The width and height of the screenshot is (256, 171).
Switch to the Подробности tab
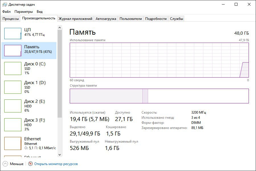click(156, 19)
